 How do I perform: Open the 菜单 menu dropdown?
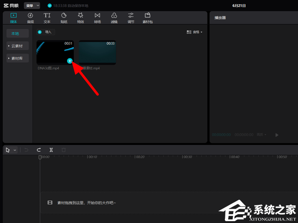[x=32, y=6]
